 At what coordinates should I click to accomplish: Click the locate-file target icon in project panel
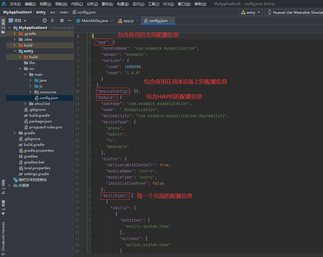(44, 20)
